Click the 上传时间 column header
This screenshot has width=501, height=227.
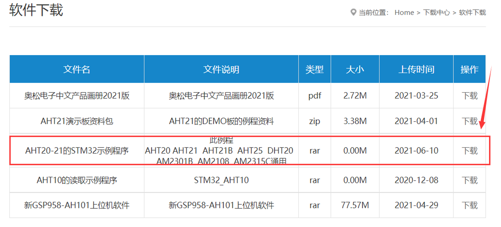point(416,69)
